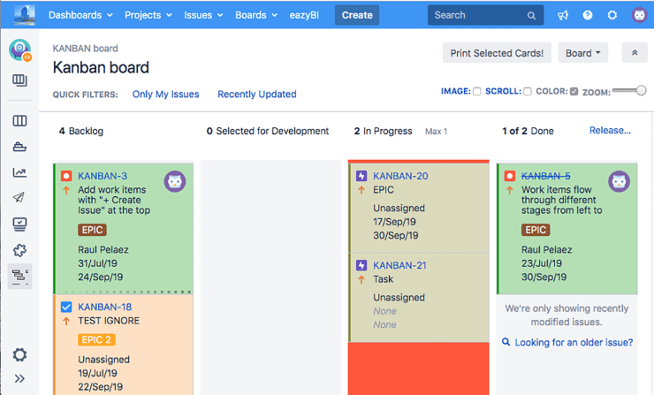Uncheck the COLOR checkbox
The image size is (654, 395).
click(x=574, y=92)
